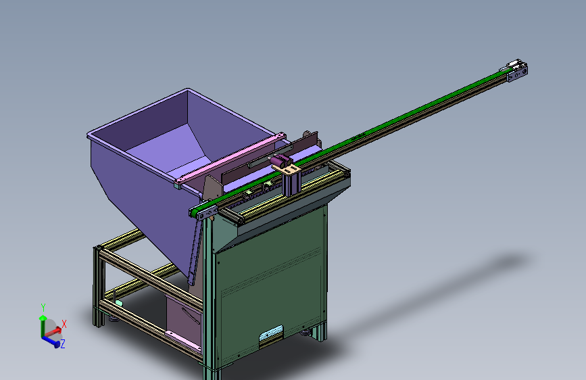Select the dark green cabinet front panel
The image size is (586, 380).
pos(271,288)
